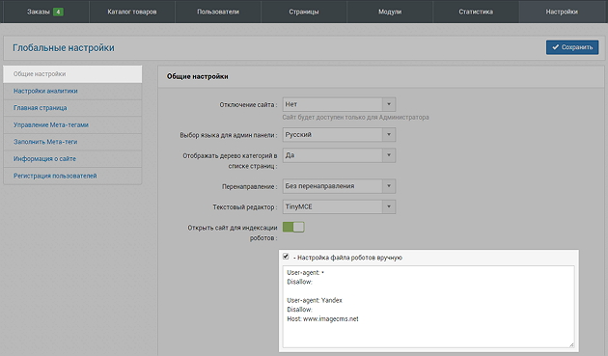Click the green orders count badge
Screen dimensions: 608x356
[58, 12]
